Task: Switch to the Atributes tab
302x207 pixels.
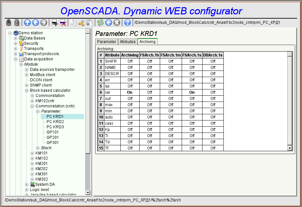Action: point(128,42)
